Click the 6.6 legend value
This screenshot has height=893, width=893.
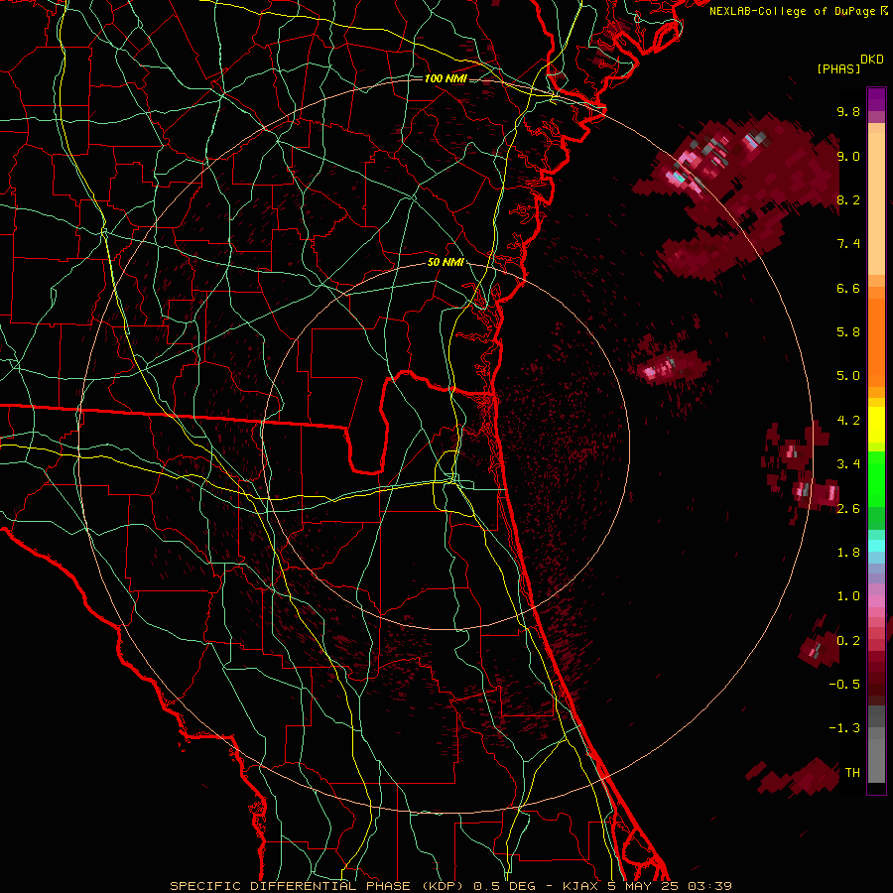coord(848,288)
